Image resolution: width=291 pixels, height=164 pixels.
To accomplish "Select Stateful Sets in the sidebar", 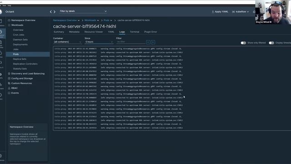I will click(x=20, y=69).
